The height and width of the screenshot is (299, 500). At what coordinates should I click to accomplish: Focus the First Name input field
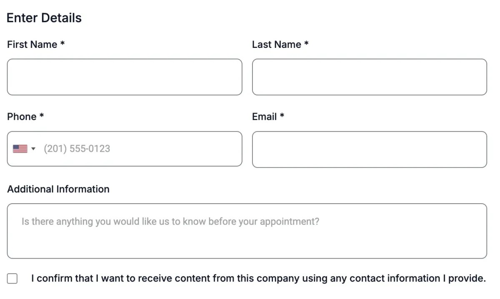tap(125, 77)
